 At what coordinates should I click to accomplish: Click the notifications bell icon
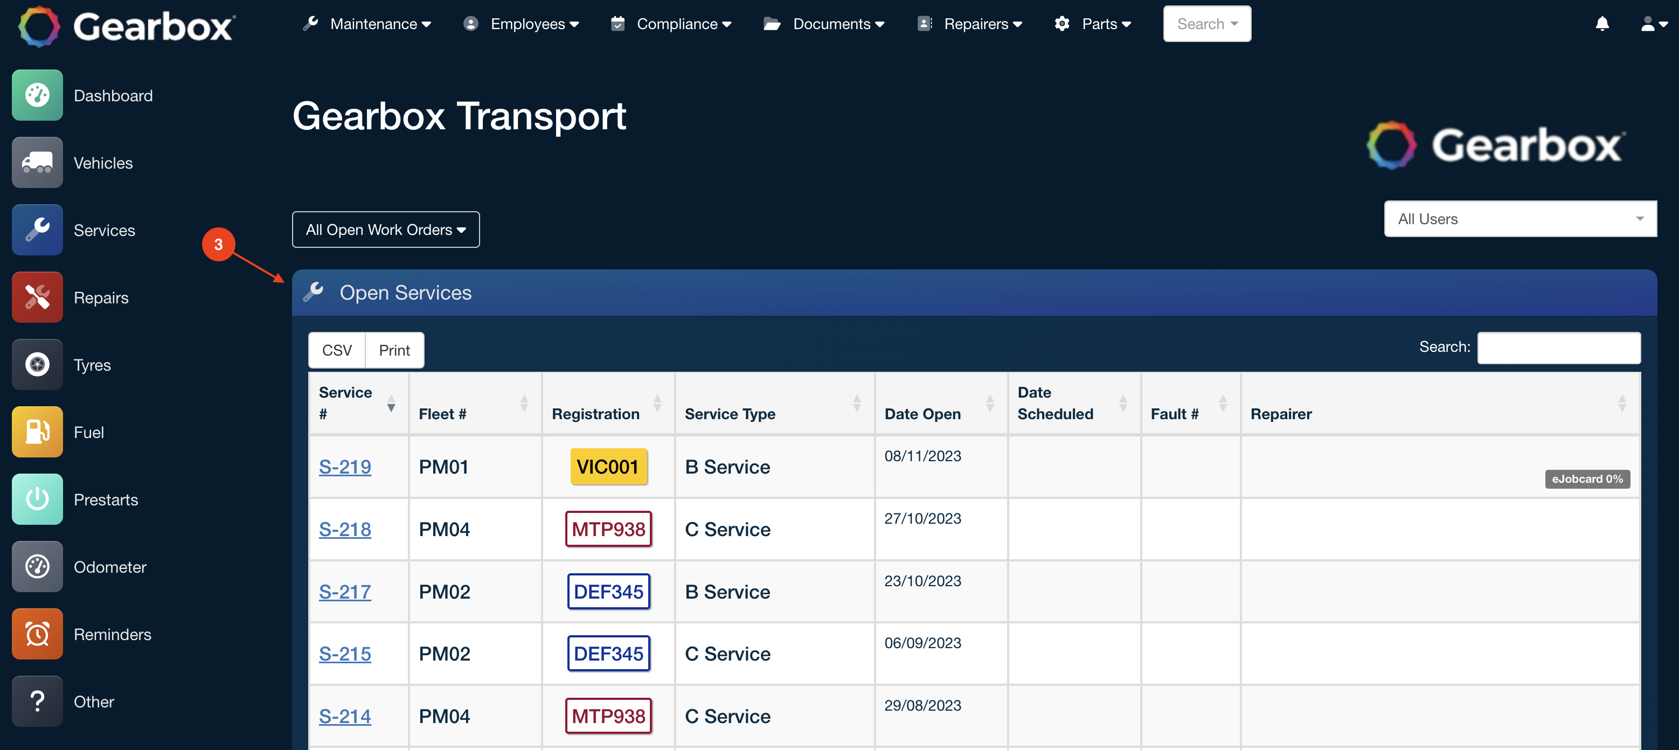[x=1602, y=24]
